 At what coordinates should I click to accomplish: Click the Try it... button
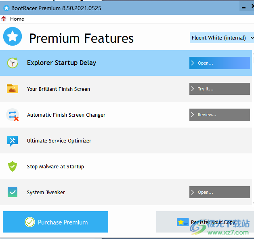220,89
